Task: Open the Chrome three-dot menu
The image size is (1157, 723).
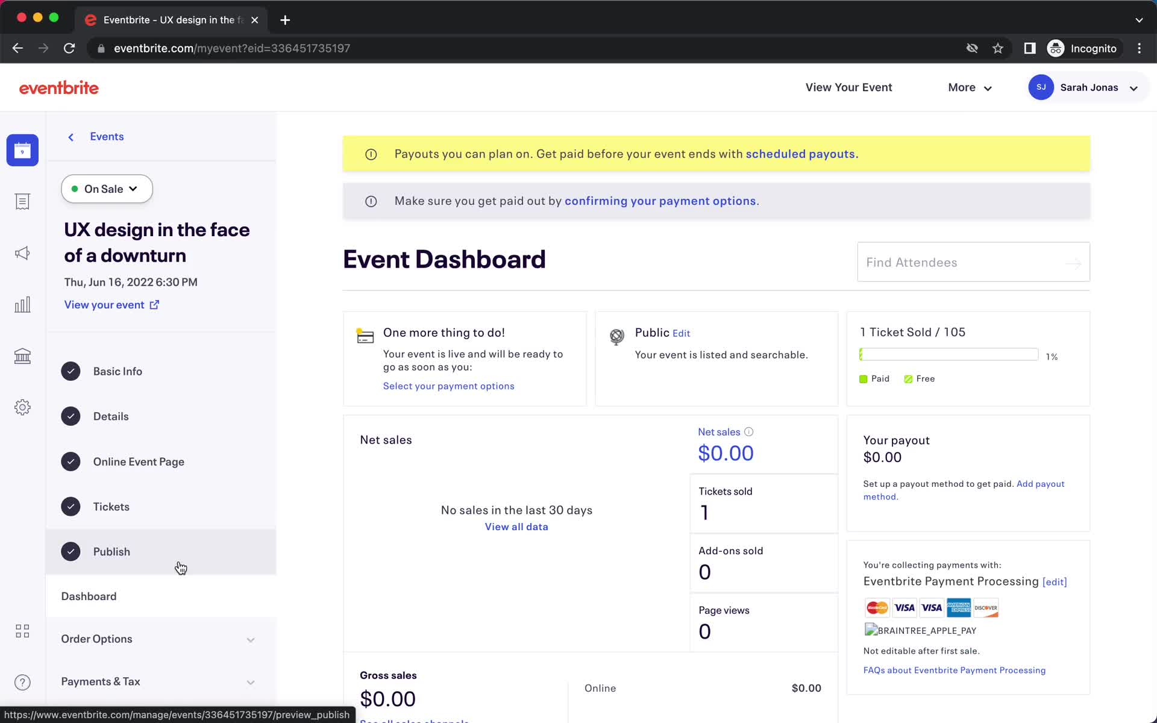Action: click(x=1139, y=48)
